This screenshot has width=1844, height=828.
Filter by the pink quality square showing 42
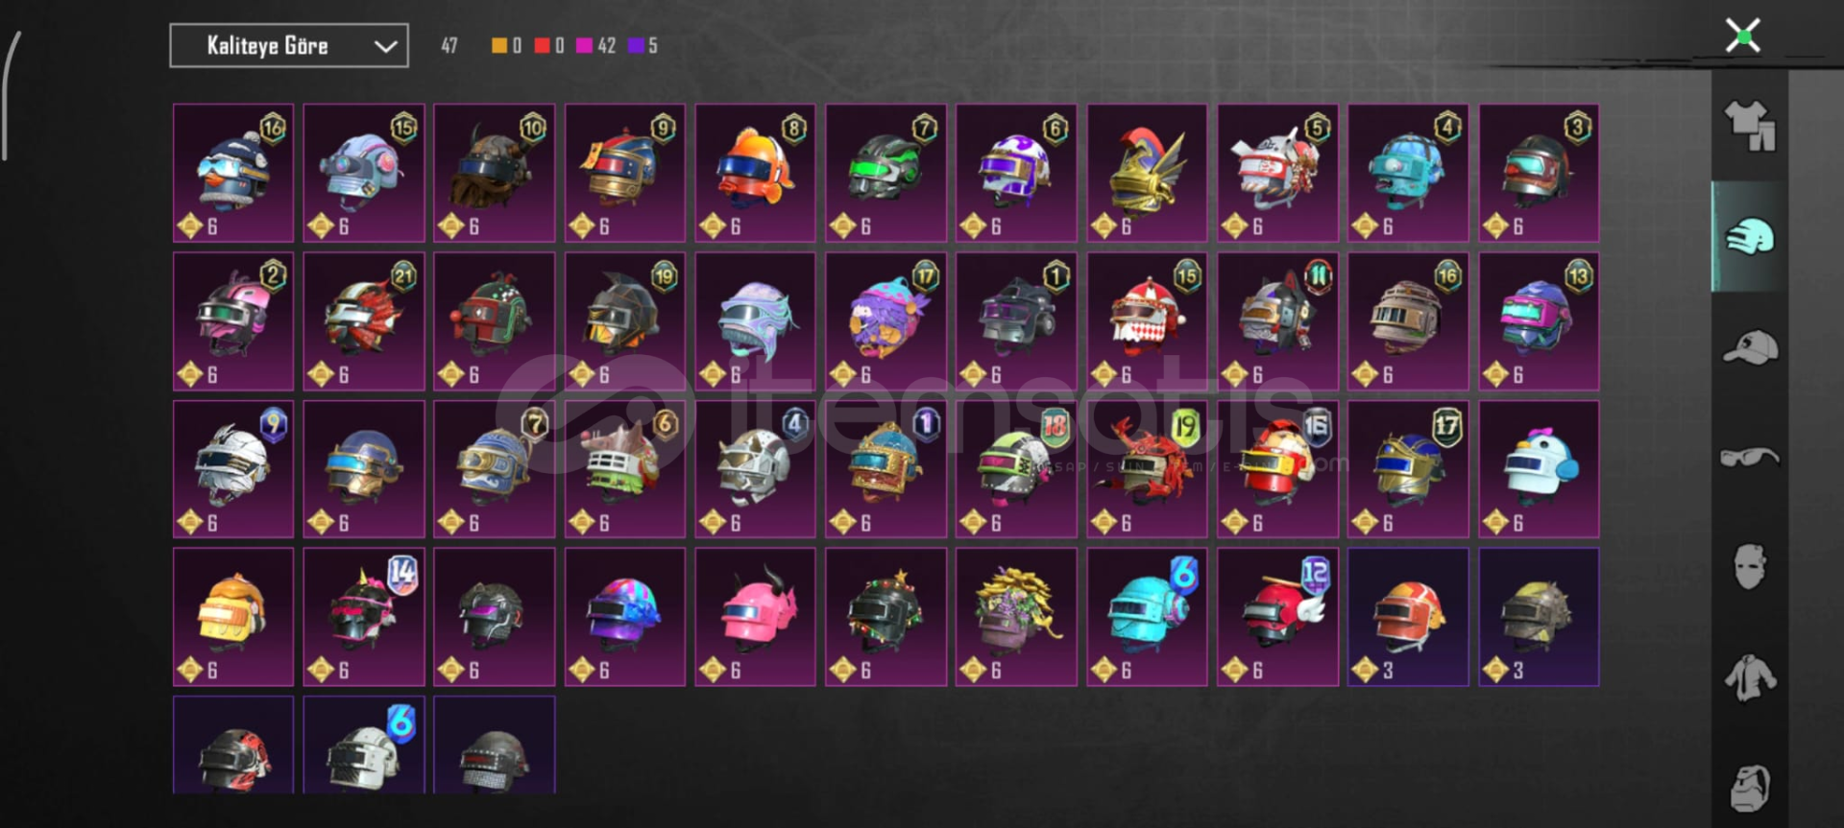click(584, 45)
